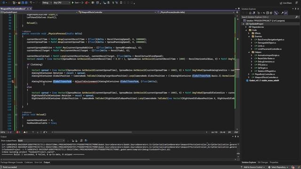Toggle word wrap in Output panel
The image size is (301, 169).
tap(86, 141)
